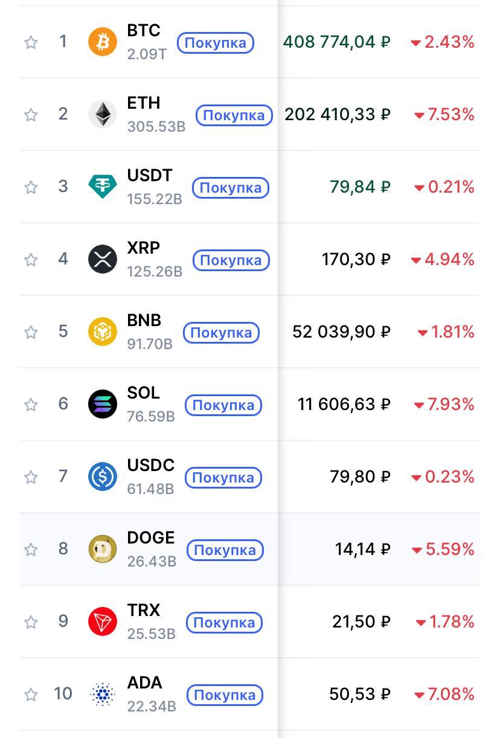Add ETH to favorites with star
Viewport: 500px width, 738px height.
31,115
